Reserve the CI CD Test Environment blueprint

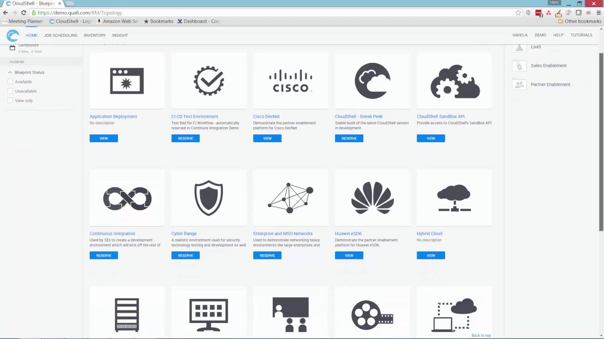click(185, 138)
